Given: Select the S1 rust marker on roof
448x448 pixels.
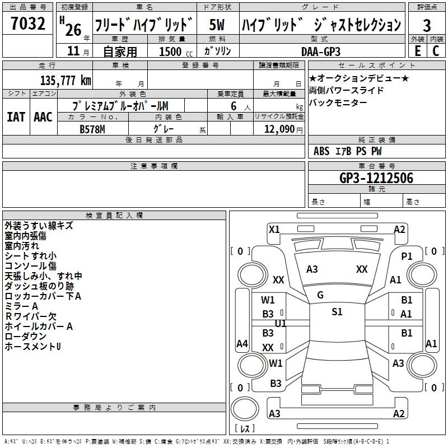Looking at the screenshot, I should tap(337, 312).
